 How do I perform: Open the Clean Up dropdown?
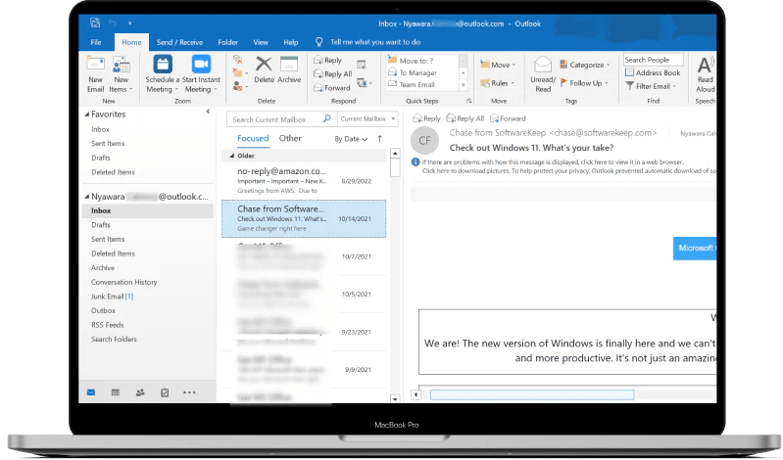240,73
